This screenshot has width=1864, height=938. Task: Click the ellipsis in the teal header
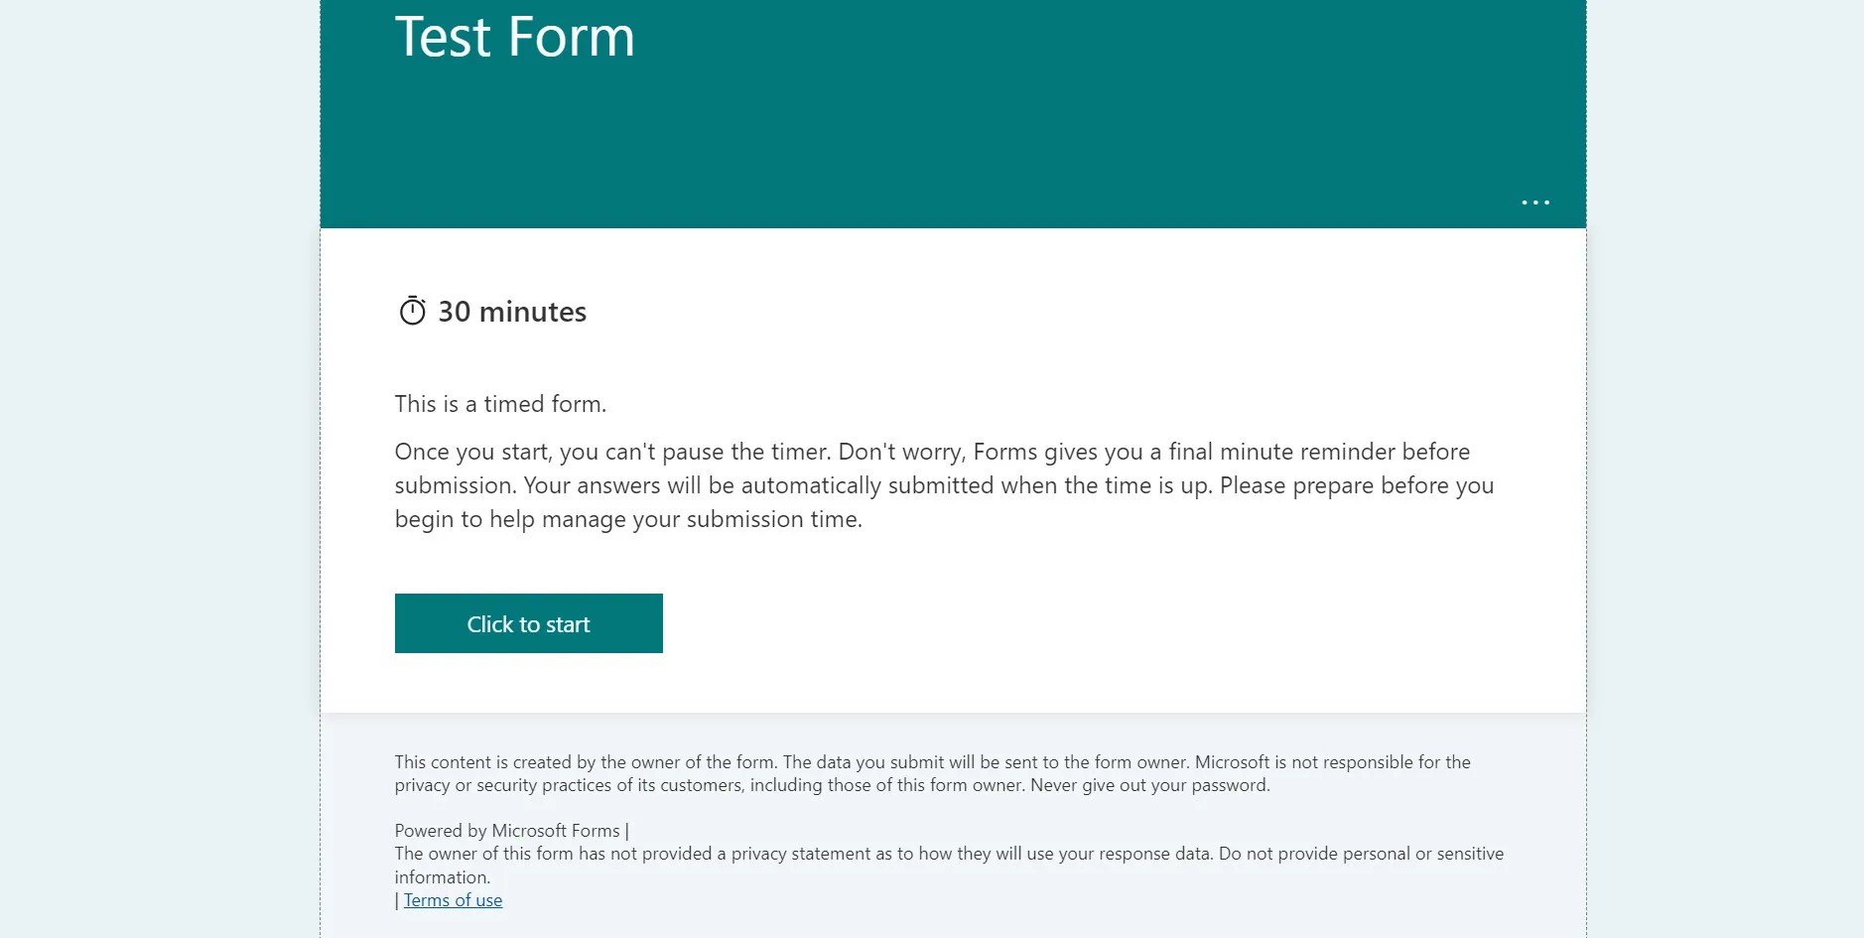tap(1536, 201)
